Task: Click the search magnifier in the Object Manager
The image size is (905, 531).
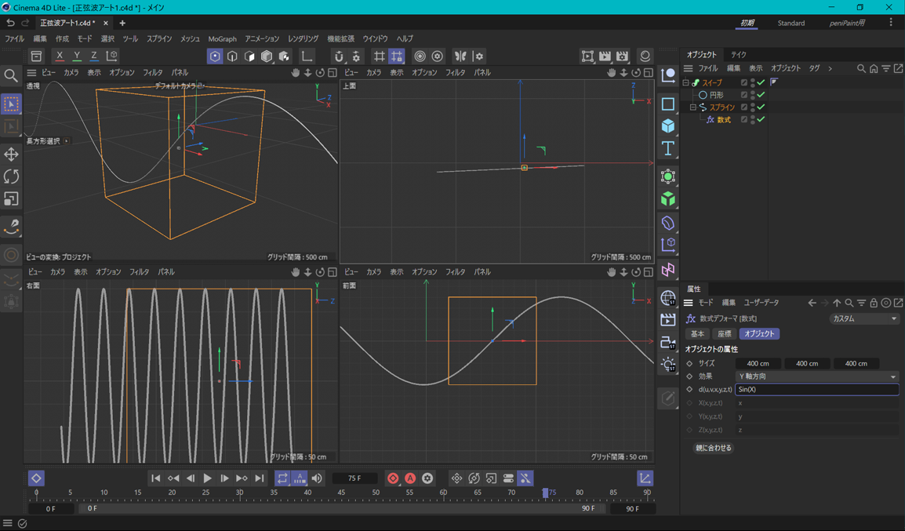Action: click(861, 69)
